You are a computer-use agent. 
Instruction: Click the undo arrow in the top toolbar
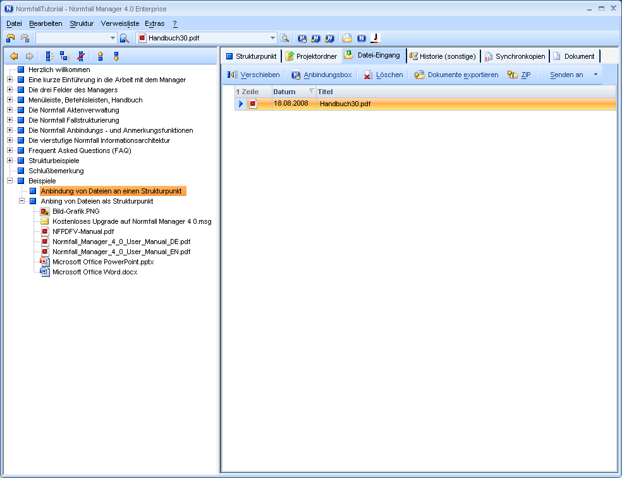[x=11, y=38]
